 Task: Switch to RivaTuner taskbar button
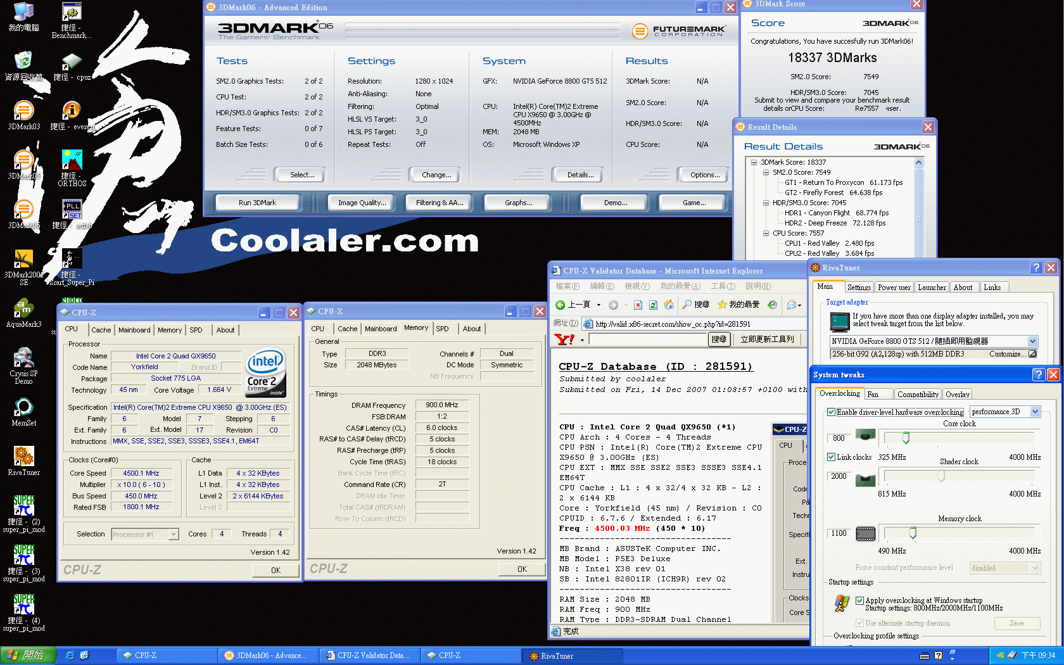[573, 655]
